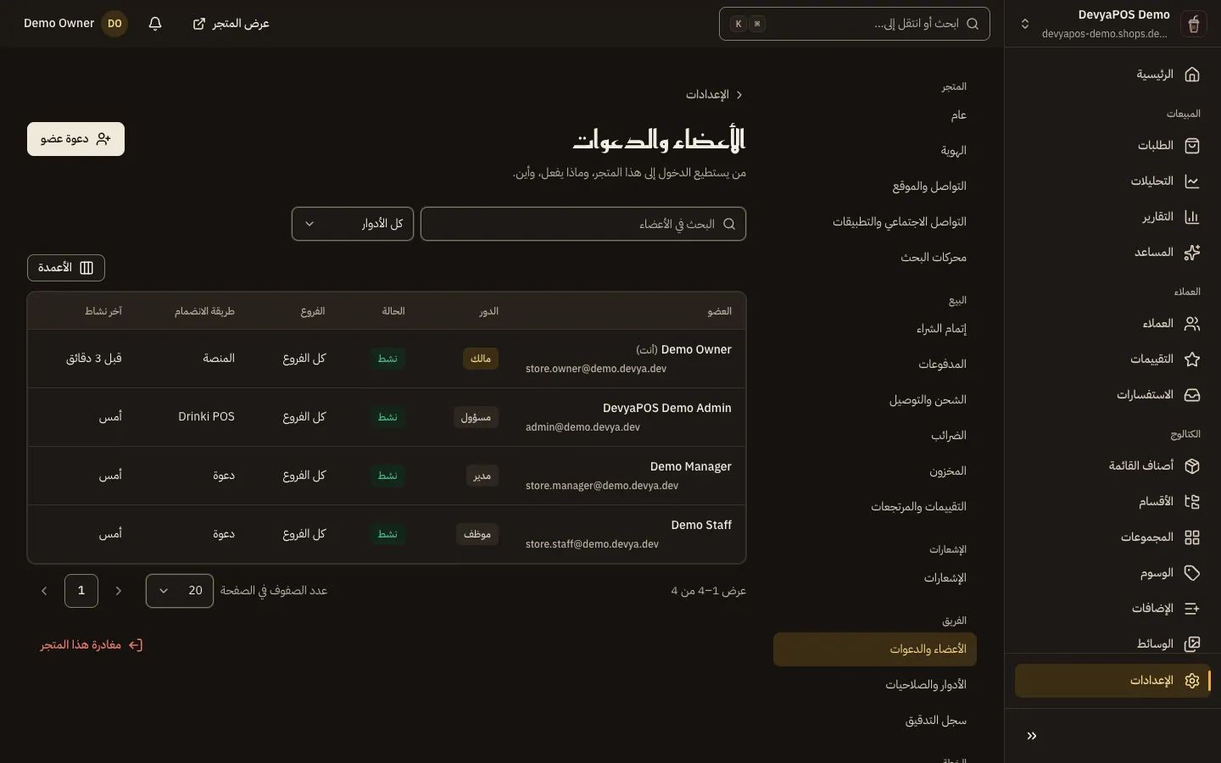
Task: Open the الأعمدة columns chooser
Action: [66, 268]
